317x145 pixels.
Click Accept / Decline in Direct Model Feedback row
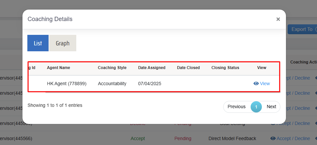pos(293,138)
